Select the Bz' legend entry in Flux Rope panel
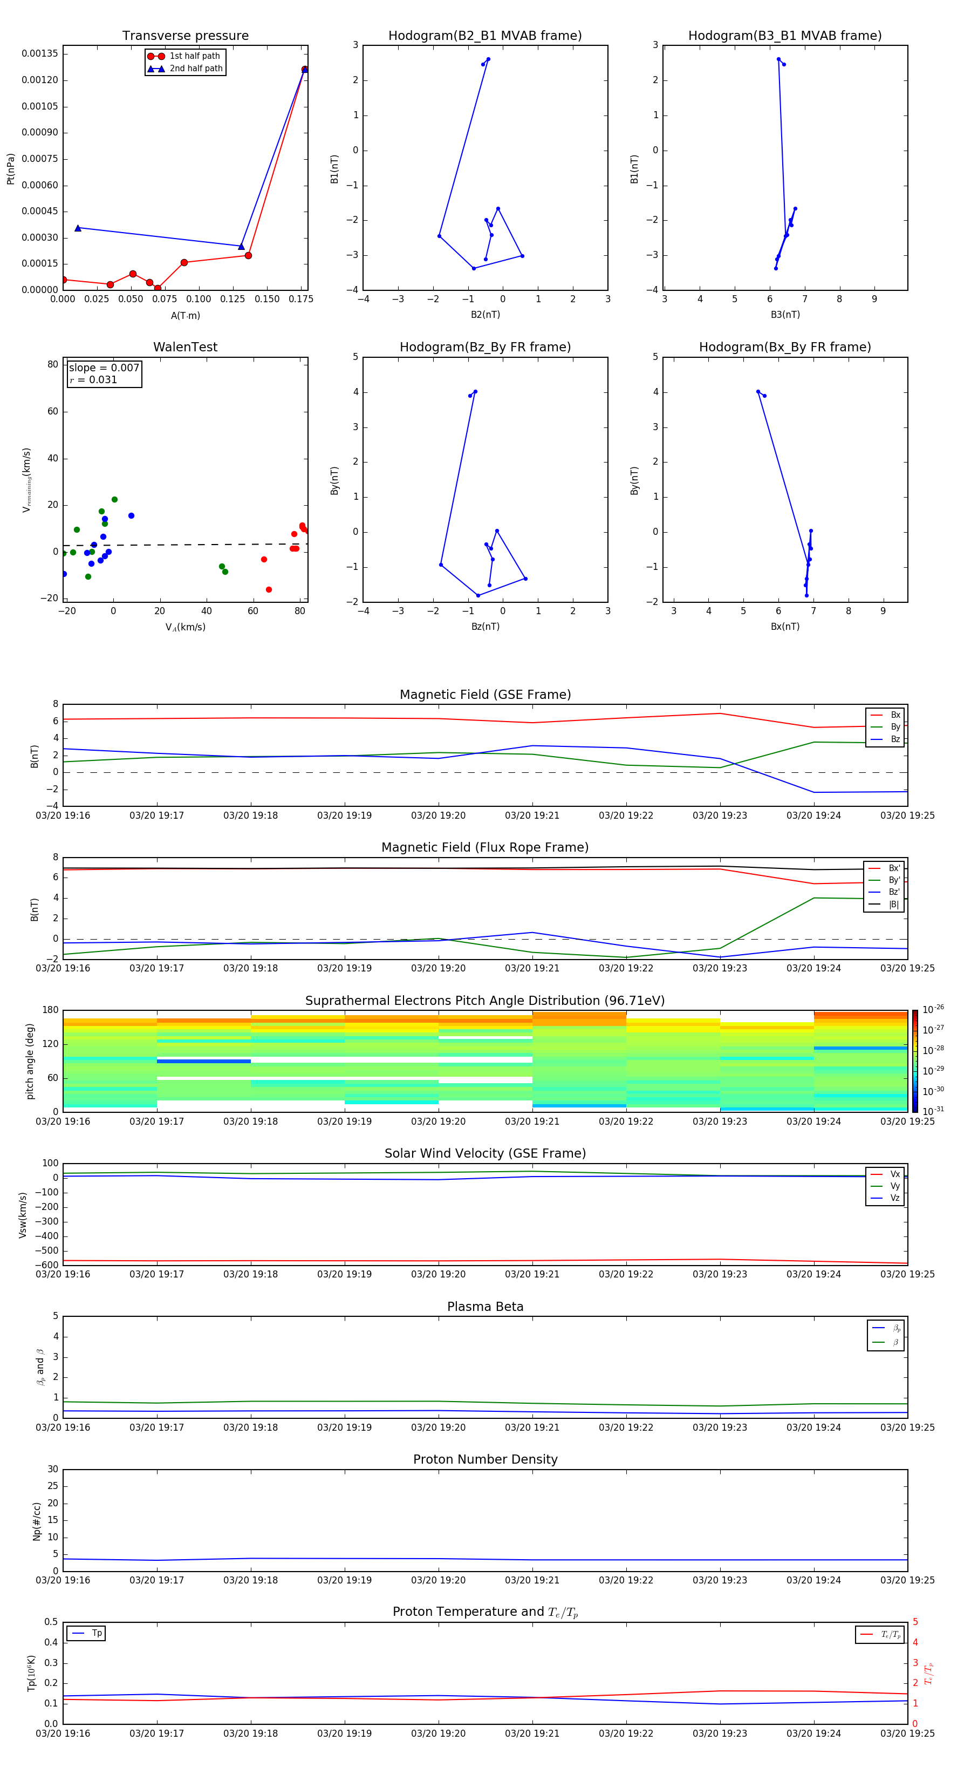This screenshot has width=971, height=1781. click(884, 893)
